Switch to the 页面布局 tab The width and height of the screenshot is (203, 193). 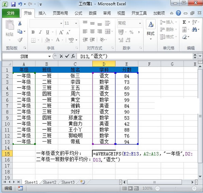61,13
